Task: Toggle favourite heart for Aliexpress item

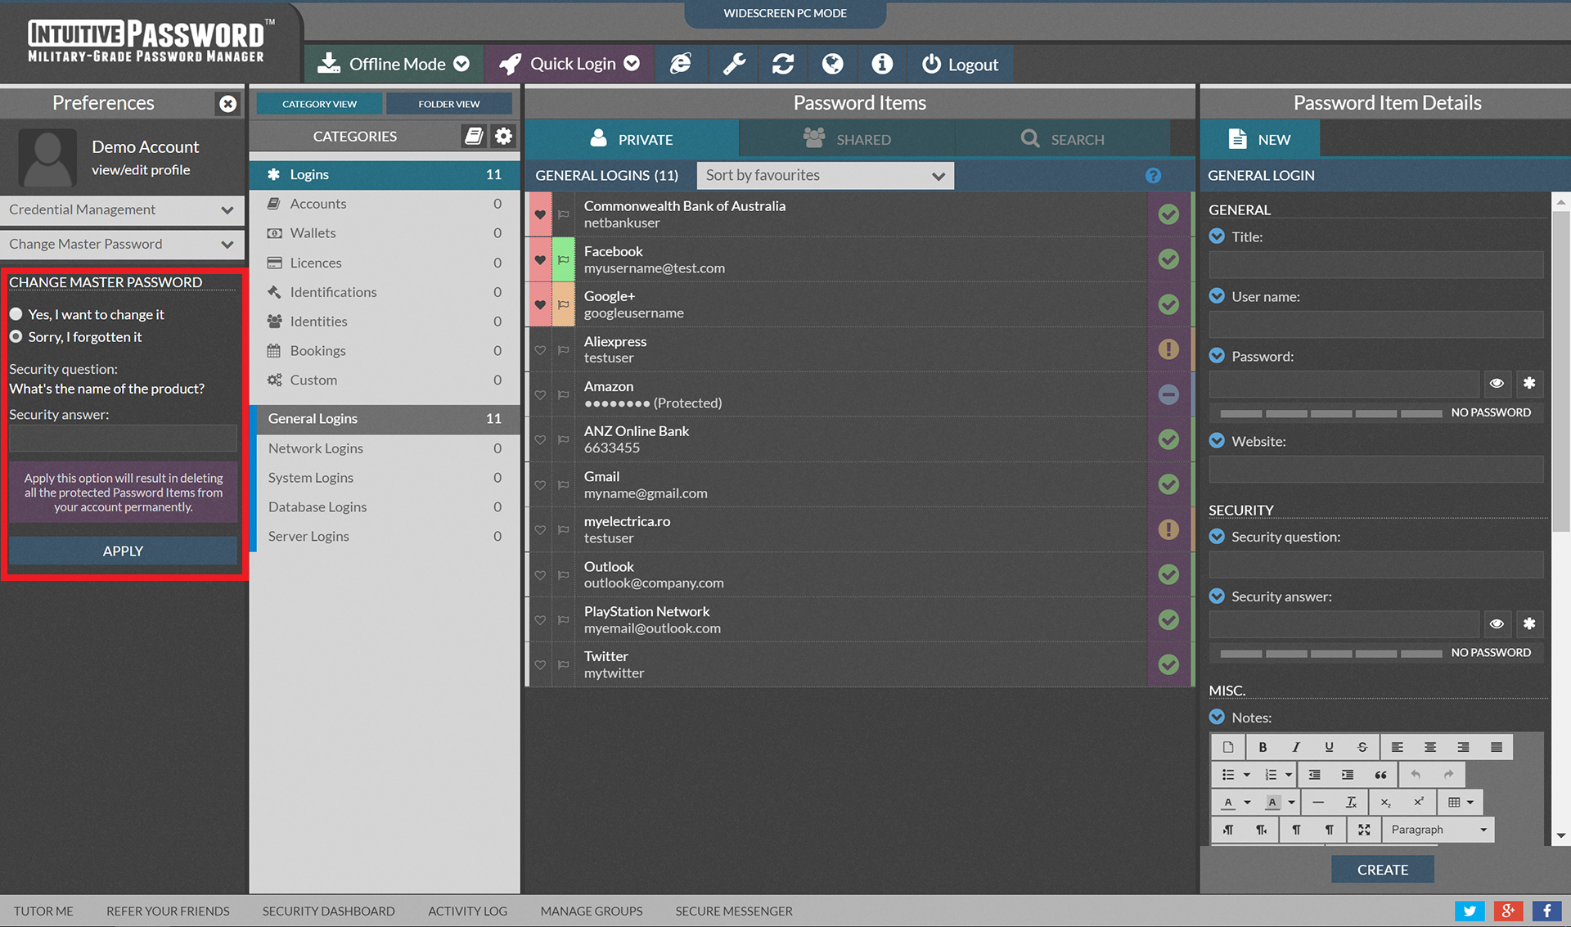Action: click(x=540, y=349)
